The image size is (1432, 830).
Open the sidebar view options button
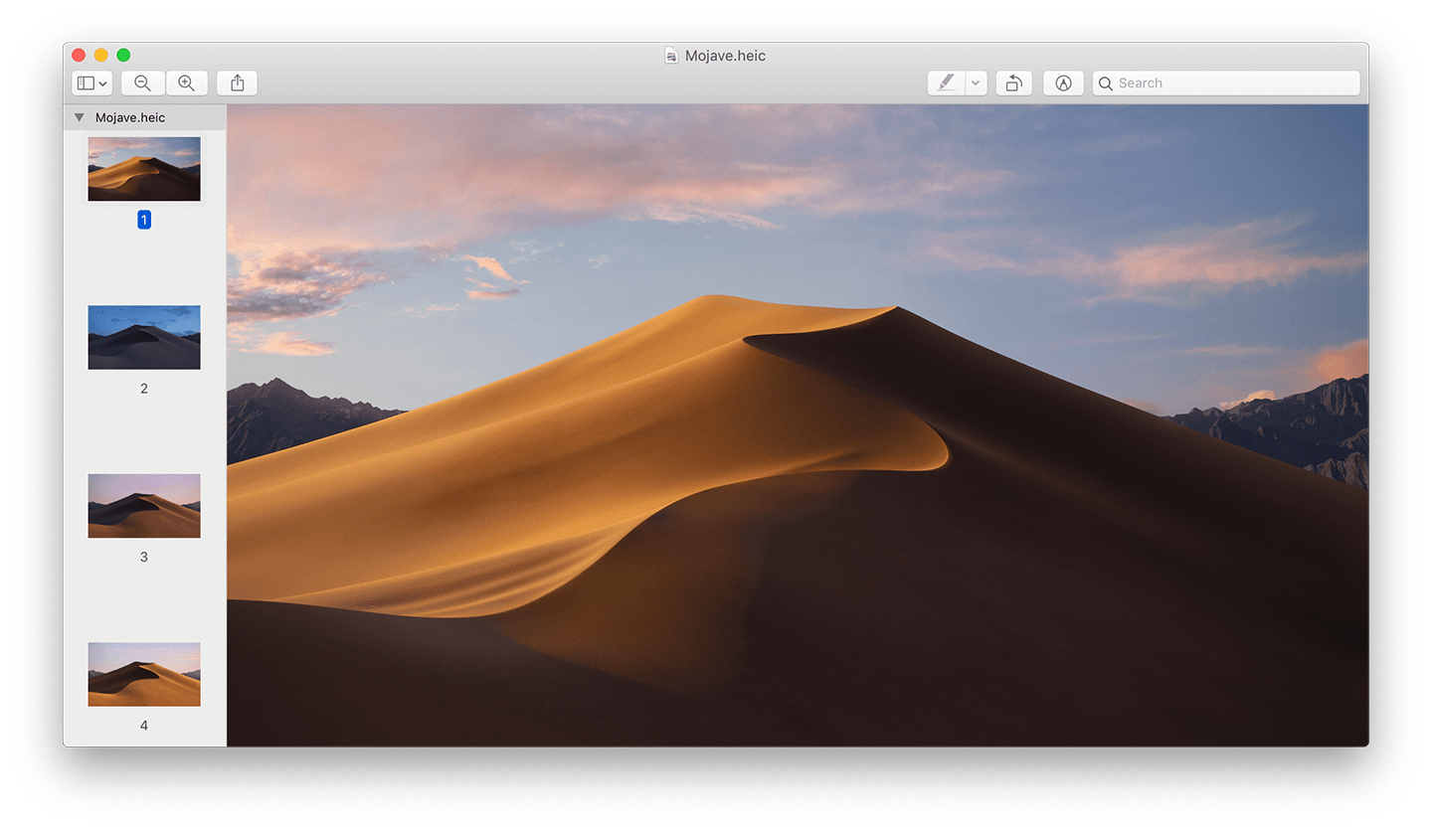pos(91,83)
